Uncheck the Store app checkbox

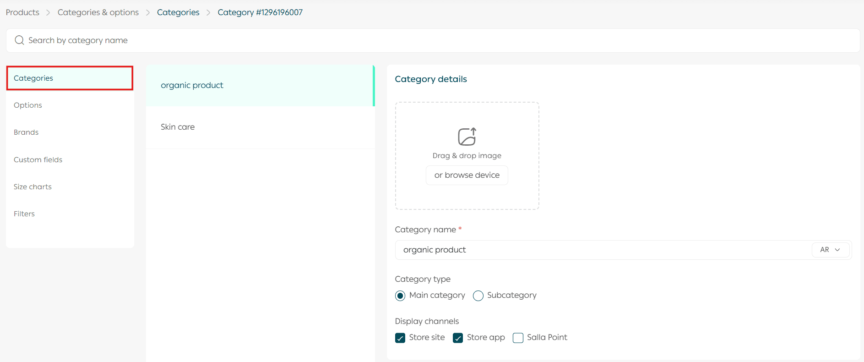coord(458,338)
